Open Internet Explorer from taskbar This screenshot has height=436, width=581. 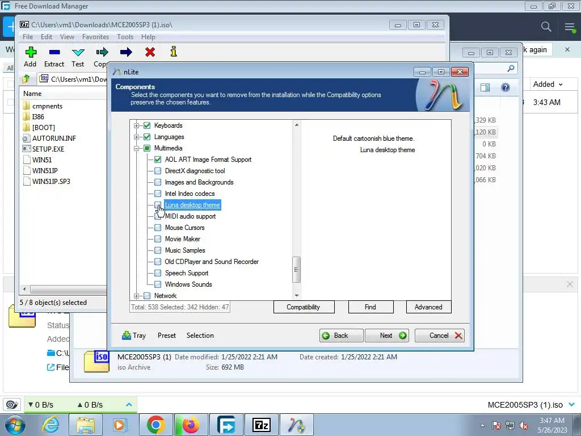50,425
